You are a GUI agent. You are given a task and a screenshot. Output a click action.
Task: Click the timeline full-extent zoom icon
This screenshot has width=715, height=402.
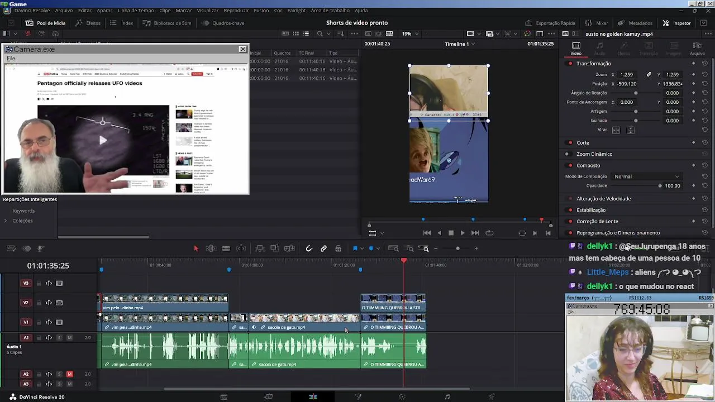[393, 248]
